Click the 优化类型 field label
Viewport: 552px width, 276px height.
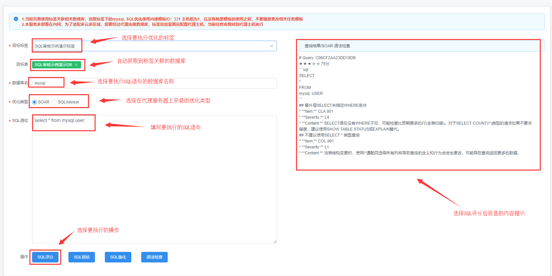pos(20,102)
